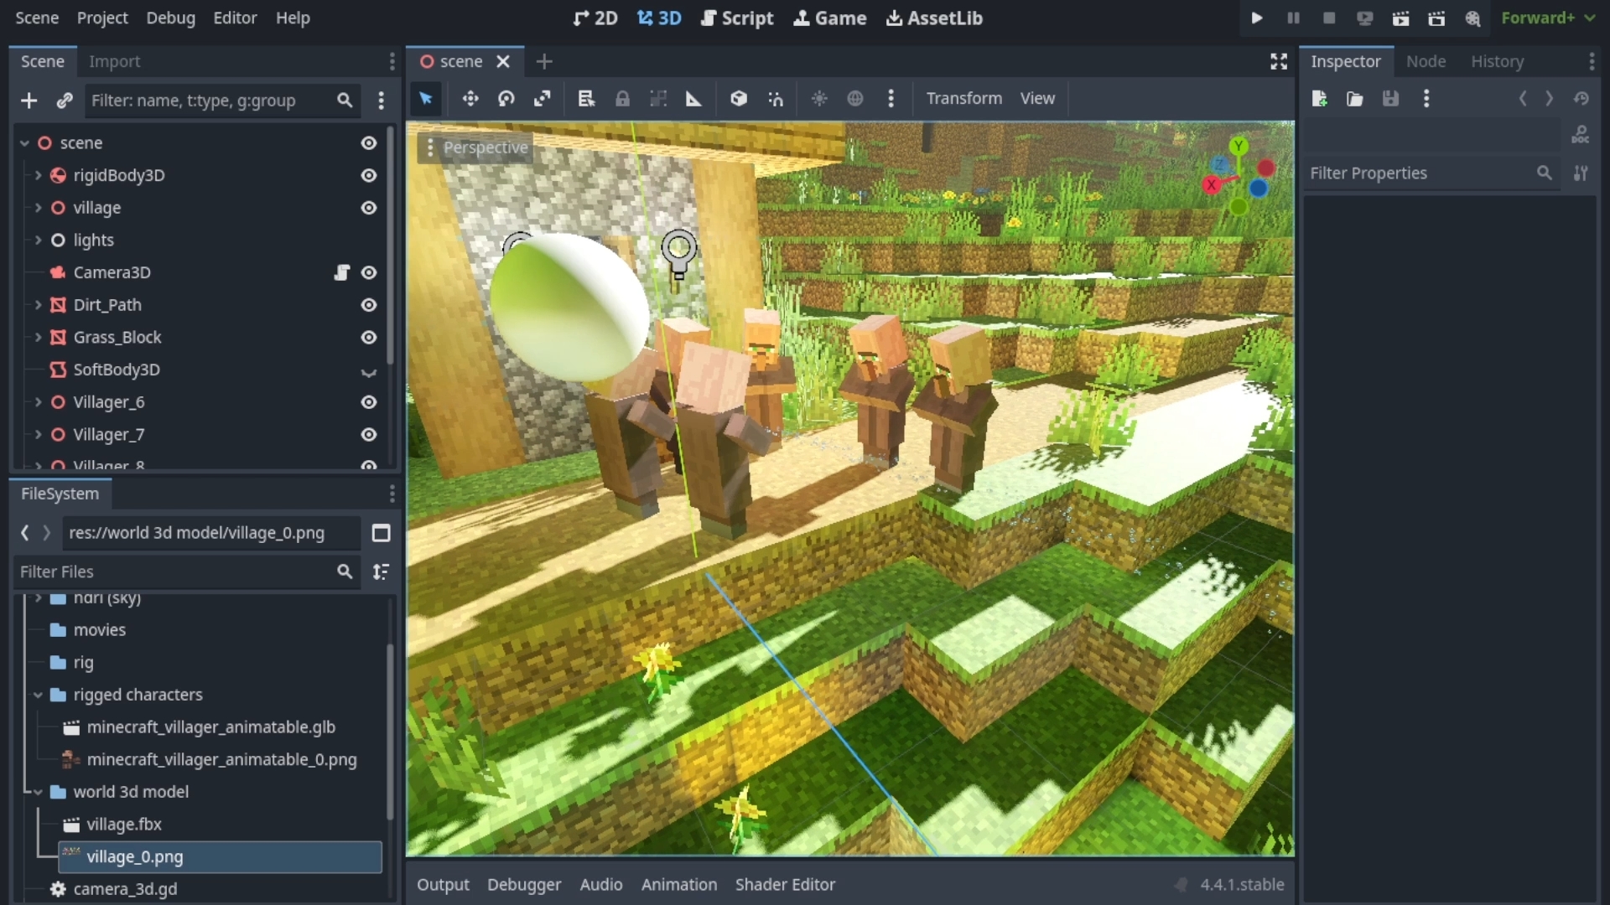
Task: Collapse the scene root node
Action: point(25,143)
